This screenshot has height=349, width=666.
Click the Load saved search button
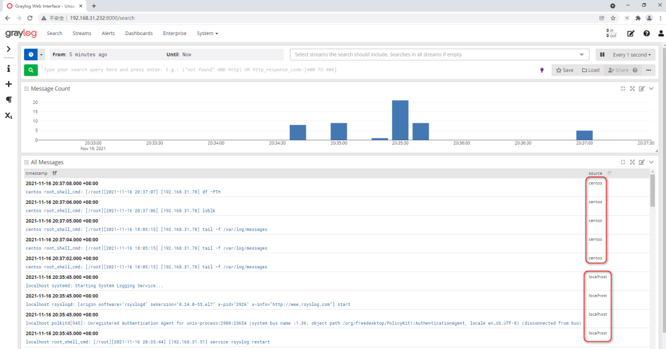tap(591, 70)
